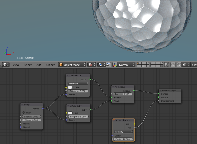Click the lock camera to layers icon
197x144 pixels.
coord(167,65)
